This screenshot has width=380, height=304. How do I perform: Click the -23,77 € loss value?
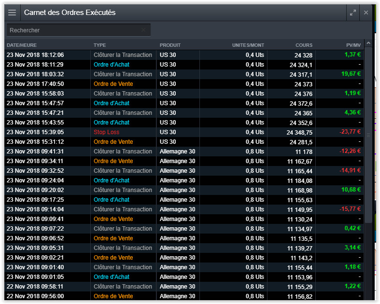pyautogui.click(x=350, y=132)
